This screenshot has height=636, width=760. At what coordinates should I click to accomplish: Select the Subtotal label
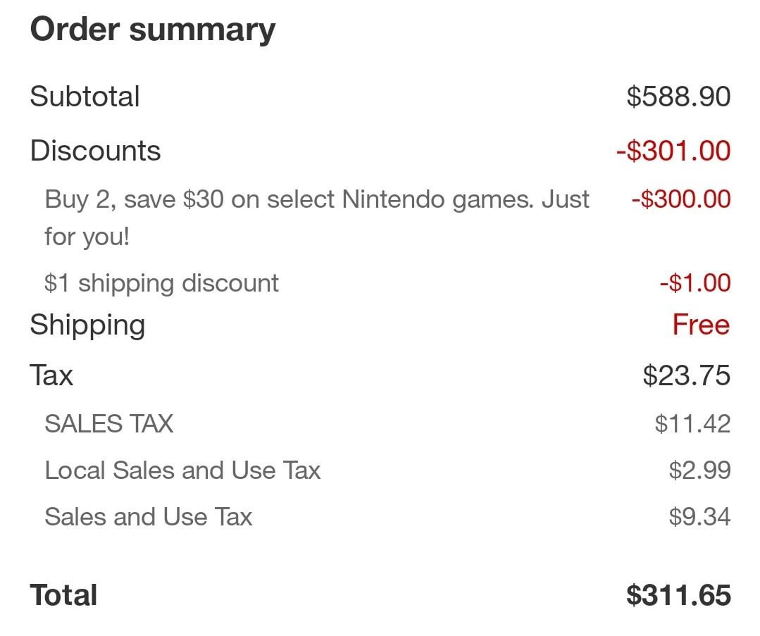point(85,96)
